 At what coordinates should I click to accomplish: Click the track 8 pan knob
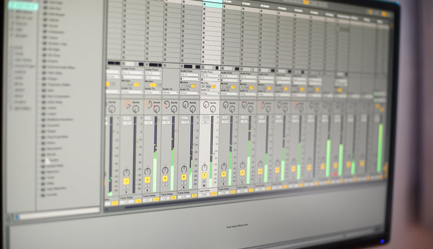tap(224, 166)
